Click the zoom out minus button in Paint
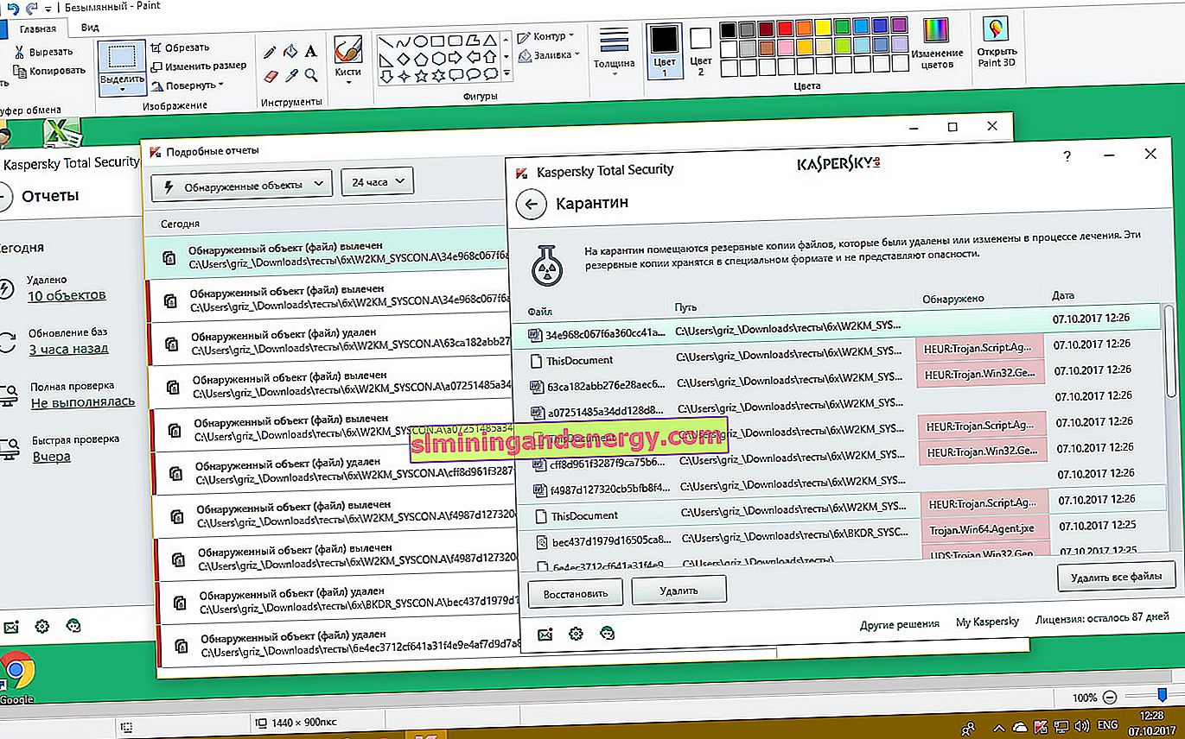 [1109, 697]
